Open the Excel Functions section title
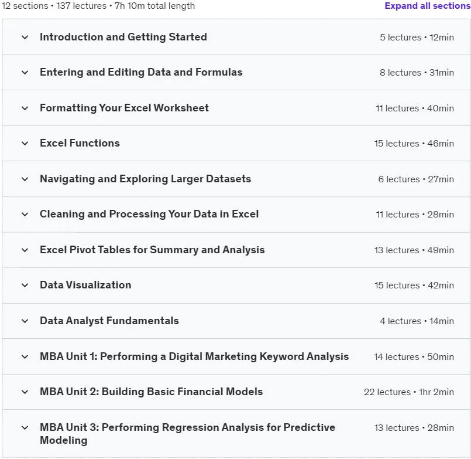 pyautogui.click(x=80, y=143)
